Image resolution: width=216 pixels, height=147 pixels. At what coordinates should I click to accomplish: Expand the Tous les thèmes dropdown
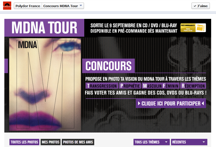click(x=152, y=142)
